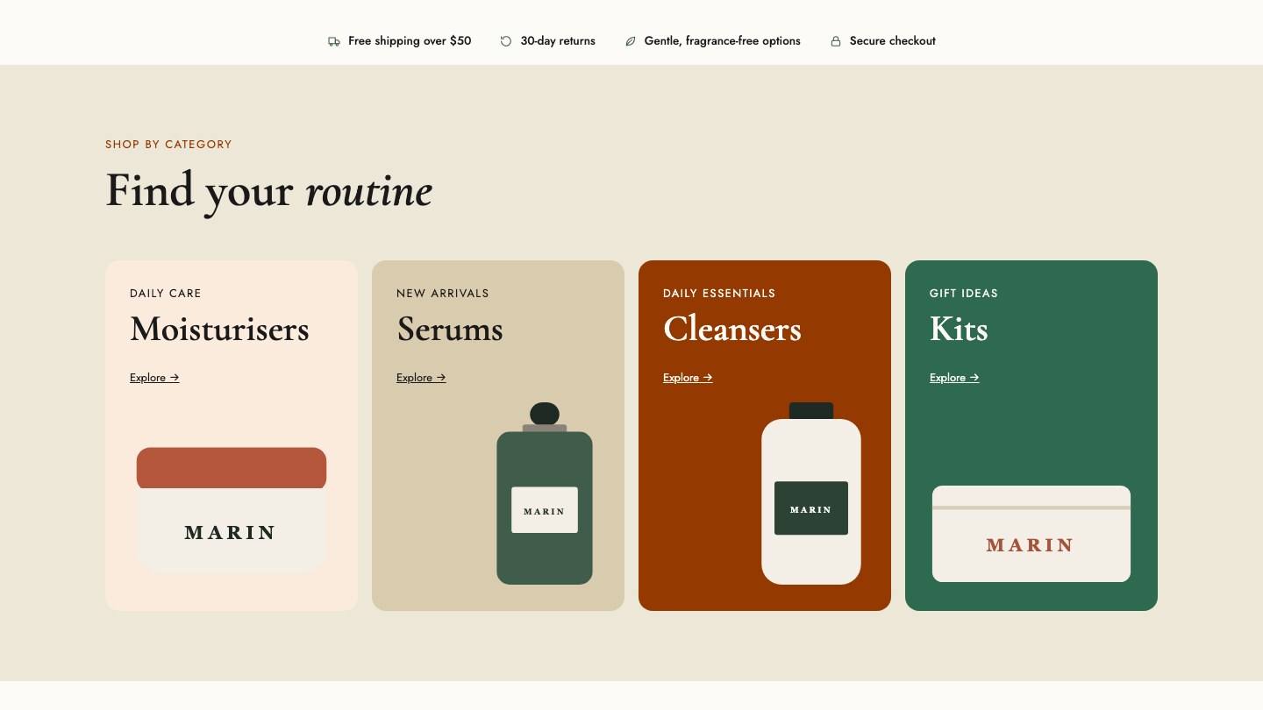Click the Moisturisers cream jar illustration

[232, 510]
